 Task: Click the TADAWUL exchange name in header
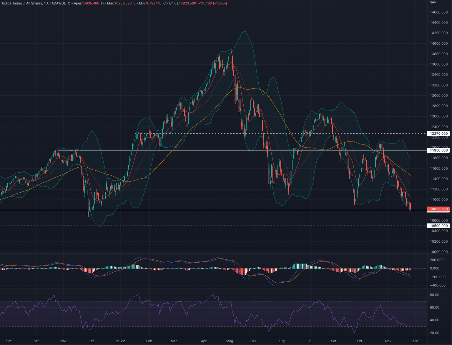58,3
